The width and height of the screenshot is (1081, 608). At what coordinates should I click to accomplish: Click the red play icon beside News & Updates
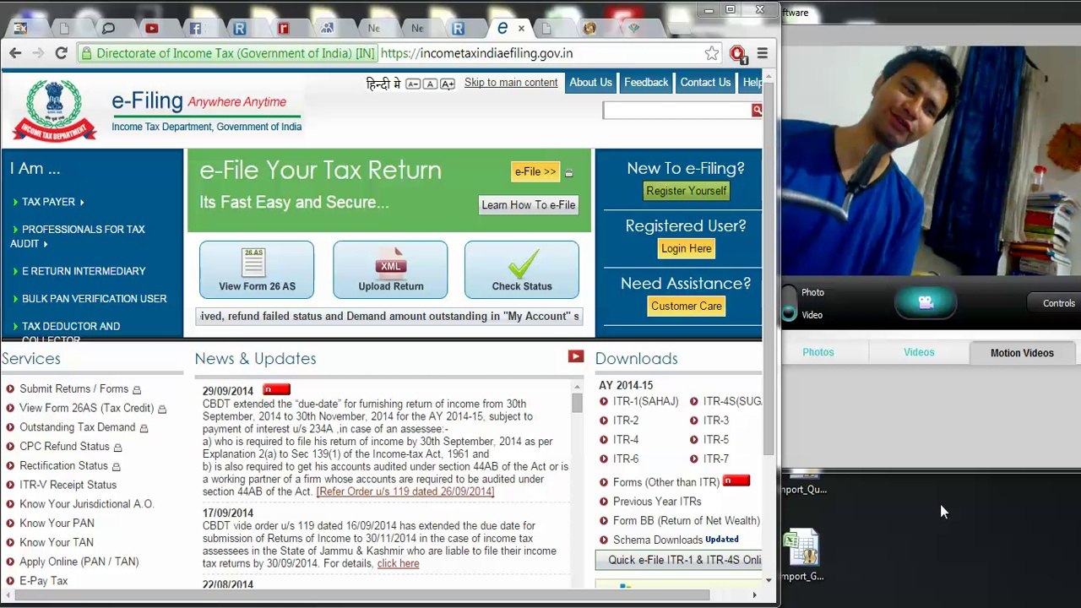pyautogui.click(x=576, y=357)
